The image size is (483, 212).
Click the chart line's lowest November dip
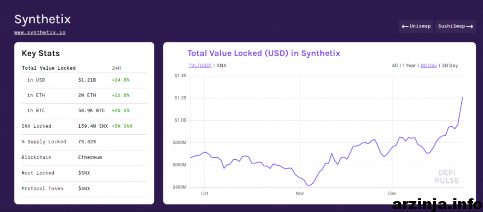(308, 185)
